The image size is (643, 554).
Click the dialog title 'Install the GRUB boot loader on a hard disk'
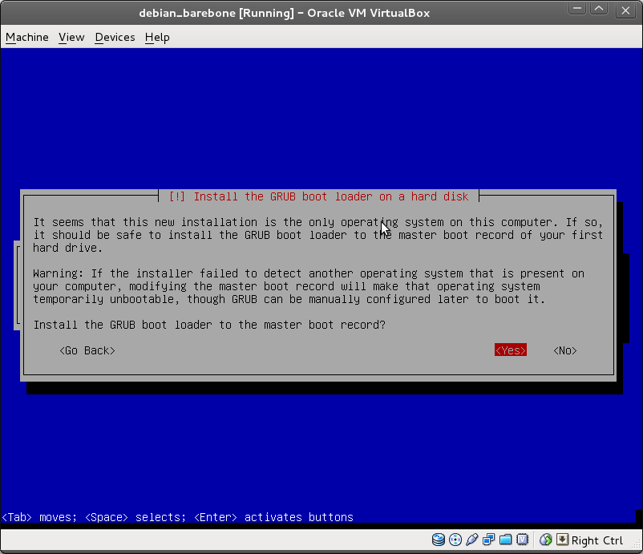tap(318, 197)
